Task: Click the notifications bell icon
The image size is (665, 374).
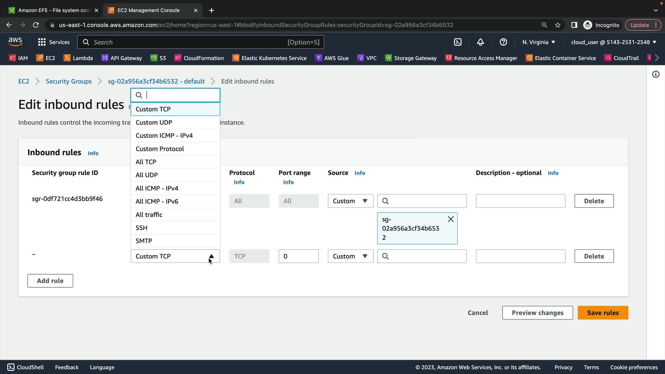Action: coord(480,42)
